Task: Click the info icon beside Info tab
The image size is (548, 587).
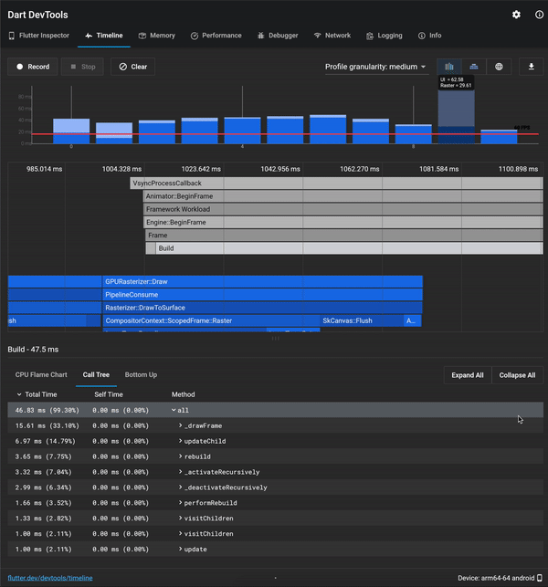Action: tap(422, 36)
